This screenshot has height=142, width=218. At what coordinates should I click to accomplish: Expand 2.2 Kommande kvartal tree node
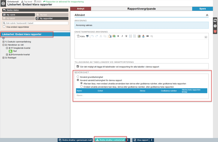coord(7,55)
